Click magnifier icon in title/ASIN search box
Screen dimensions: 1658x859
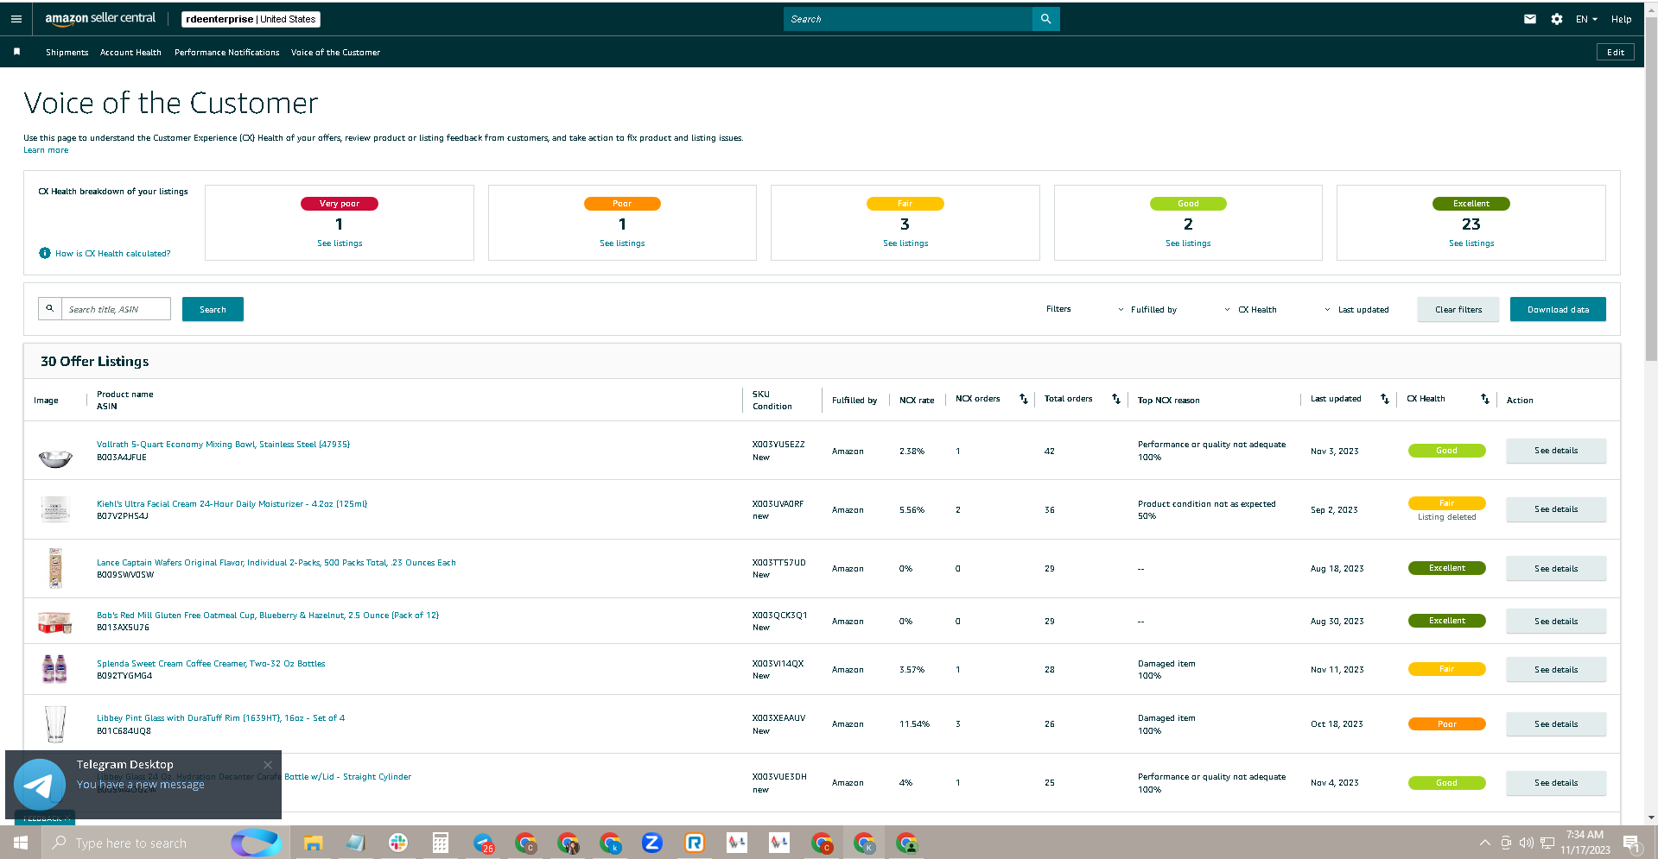point(50,308)
